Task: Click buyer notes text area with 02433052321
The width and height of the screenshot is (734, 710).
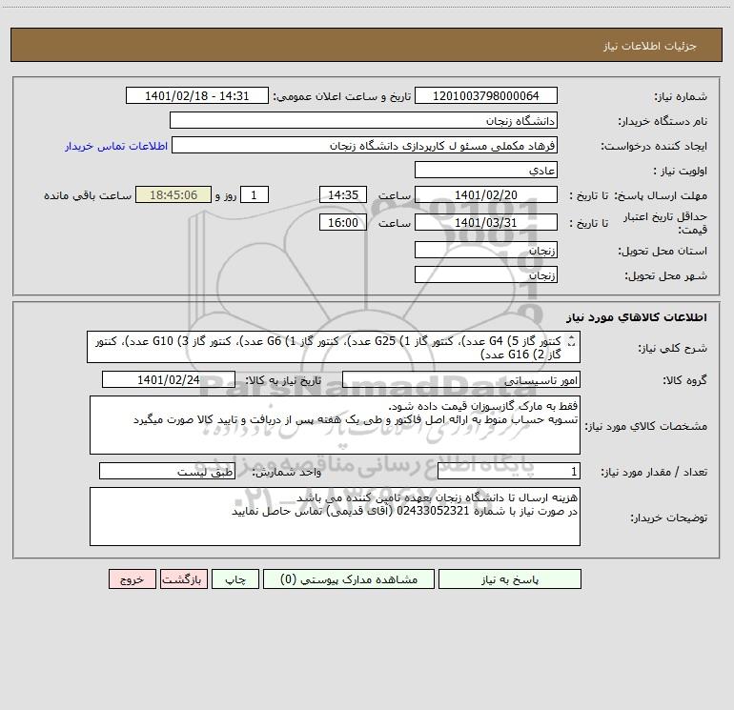Action: (x=335, y=517)
